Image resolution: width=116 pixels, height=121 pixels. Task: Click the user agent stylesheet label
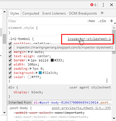point(90,87)
